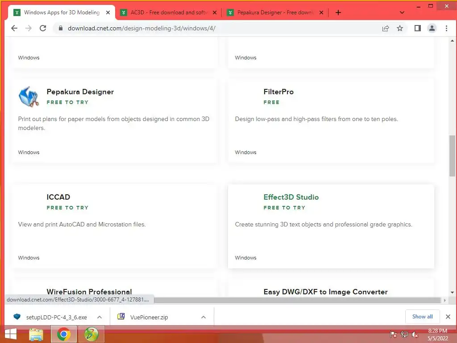Click the muted volume tray icon
This screenshot has height=343, width=457.
pos(415,335)
